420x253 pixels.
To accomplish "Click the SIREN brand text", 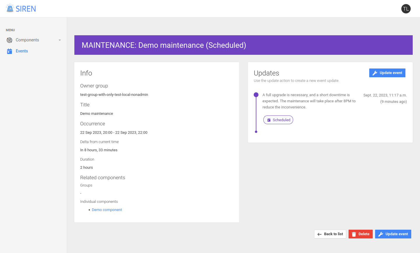I will (26, 9).
